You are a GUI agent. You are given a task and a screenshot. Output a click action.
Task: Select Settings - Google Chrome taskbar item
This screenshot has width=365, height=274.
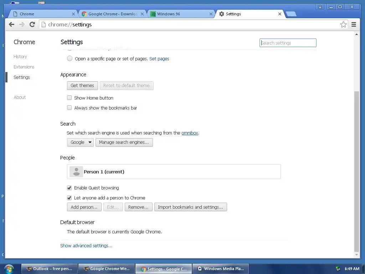click(164, 269)
